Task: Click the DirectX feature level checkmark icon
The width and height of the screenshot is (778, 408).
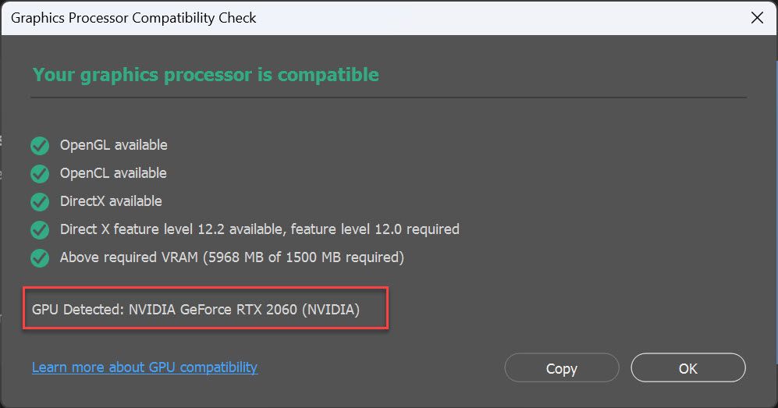Action: [x=40, y=230]
